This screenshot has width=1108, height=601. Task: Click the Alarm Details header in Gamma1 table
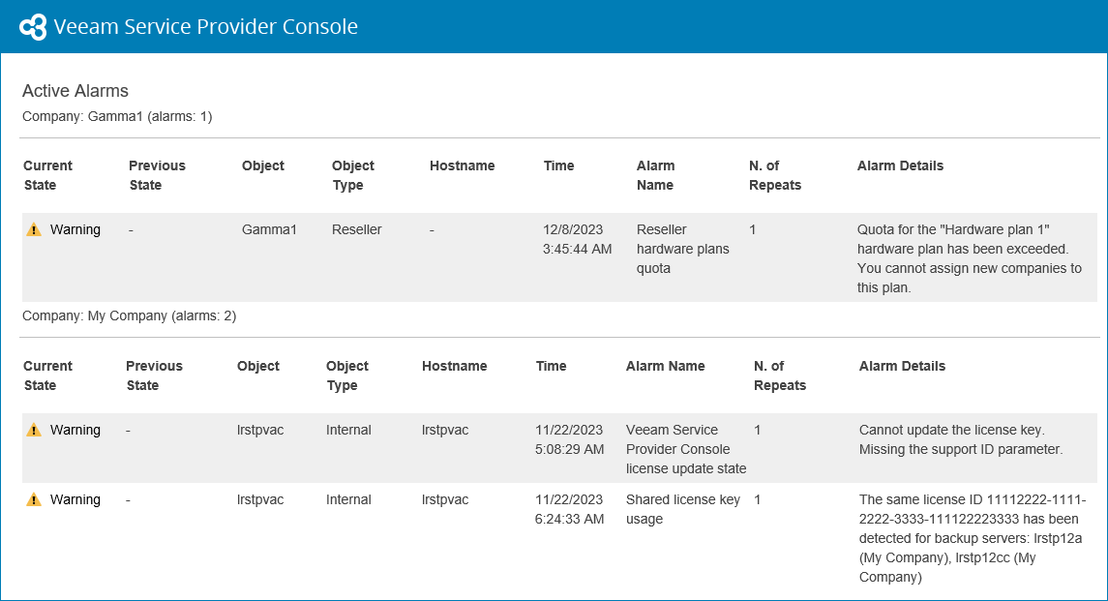(900, 165)
